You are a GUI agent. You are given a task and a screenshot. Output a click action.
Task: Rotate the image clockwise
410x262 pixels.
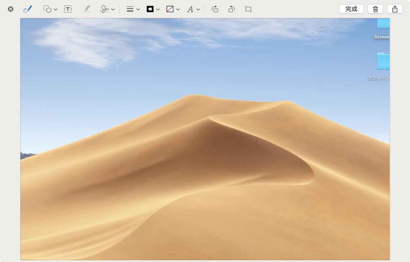point(215,9)
